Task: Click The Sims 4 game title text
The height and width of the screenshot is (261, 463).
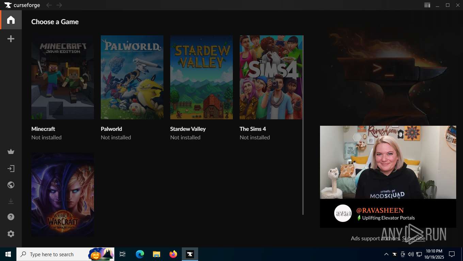Action: tap(253, 129)
